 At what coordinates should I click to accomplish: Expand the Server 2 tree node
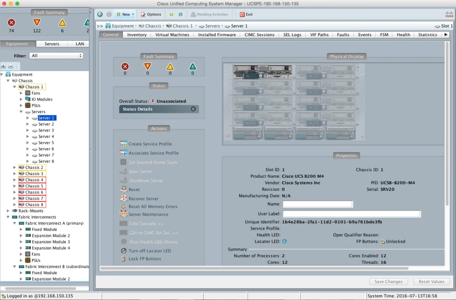pyautogui.click(x=27, y=124)
